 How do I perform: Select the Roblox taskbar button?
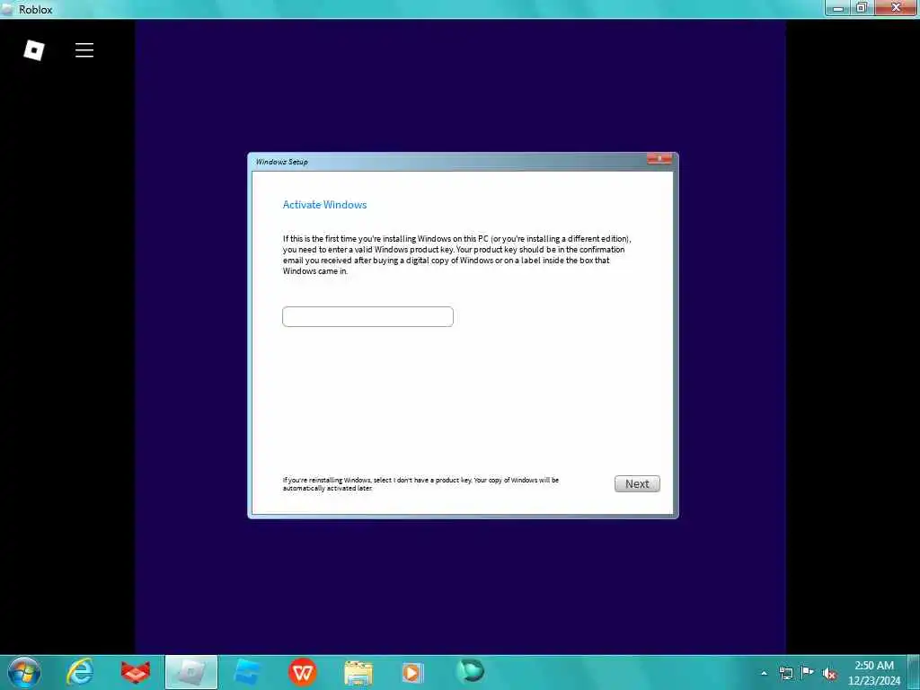pos(191,672)
